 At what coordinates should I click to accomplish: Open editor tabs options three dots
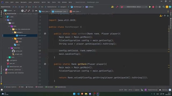[168, 11]
